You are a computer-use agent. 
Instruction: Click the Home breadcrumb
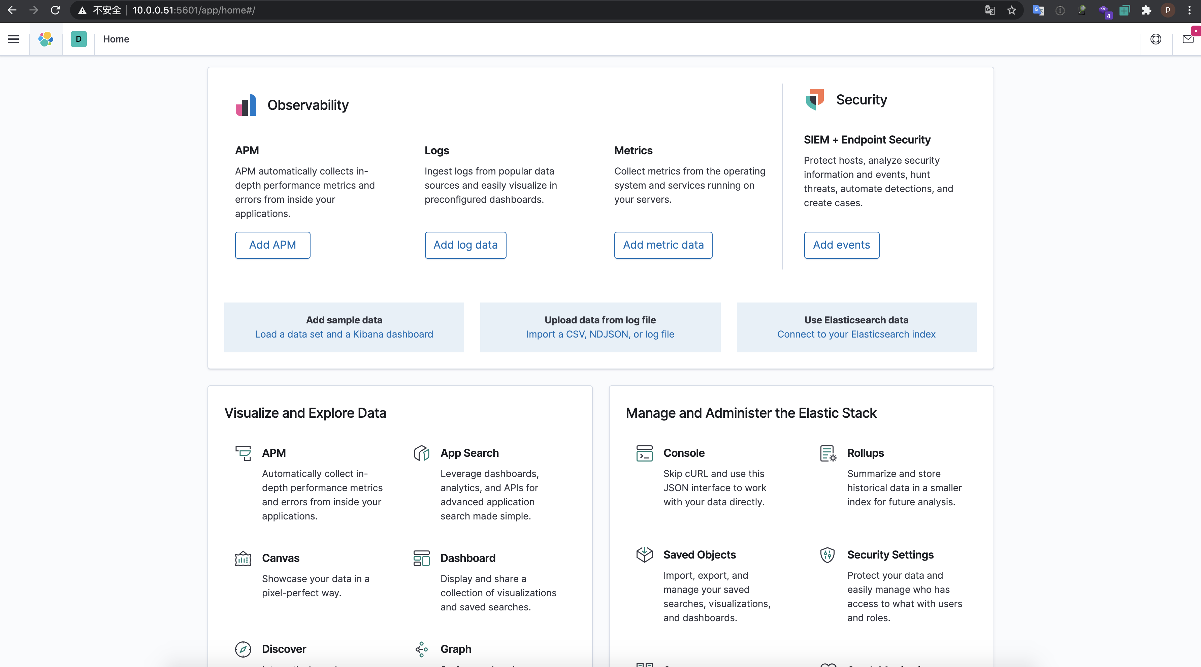pyautogui.click(x=116, y=39)
